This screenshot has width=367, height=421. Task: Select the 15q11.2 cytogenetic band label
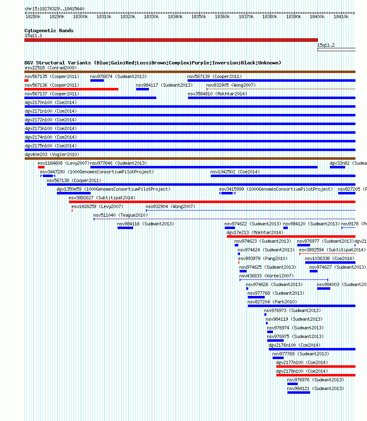[x=326, y=45]
